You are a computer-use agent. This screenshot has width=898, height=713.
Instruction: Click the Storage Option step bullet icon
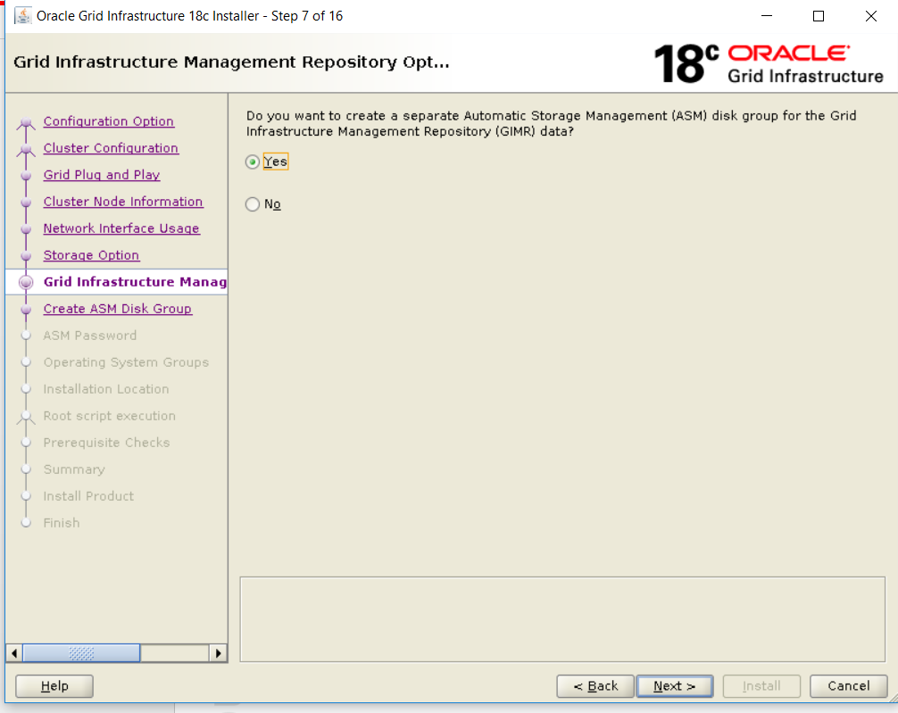coord(26,256)
